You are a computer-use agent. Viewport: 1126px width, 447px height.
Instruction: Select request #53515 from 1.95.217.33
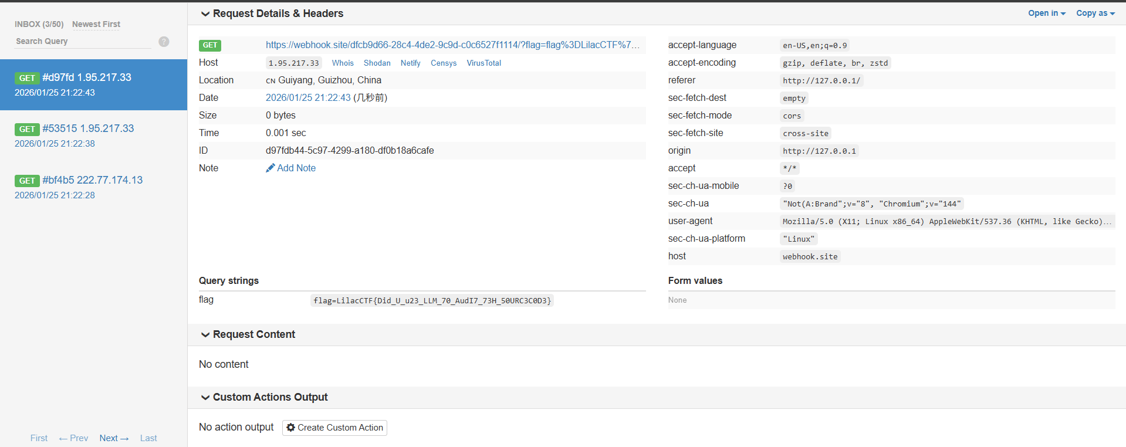coord(88,128)
